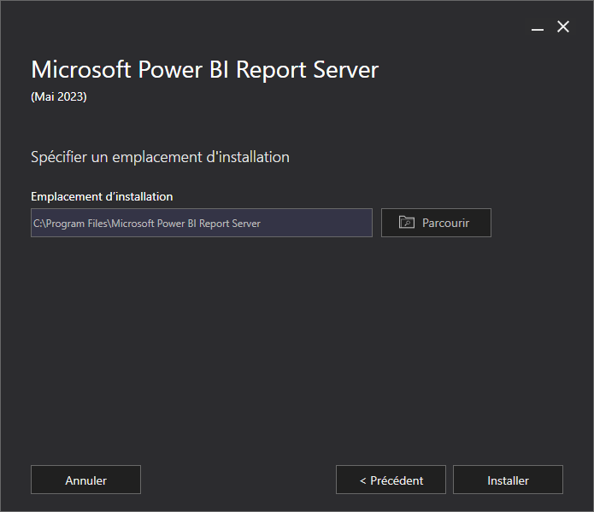Open folder browser with Parcourir

[x=436, y=223]
